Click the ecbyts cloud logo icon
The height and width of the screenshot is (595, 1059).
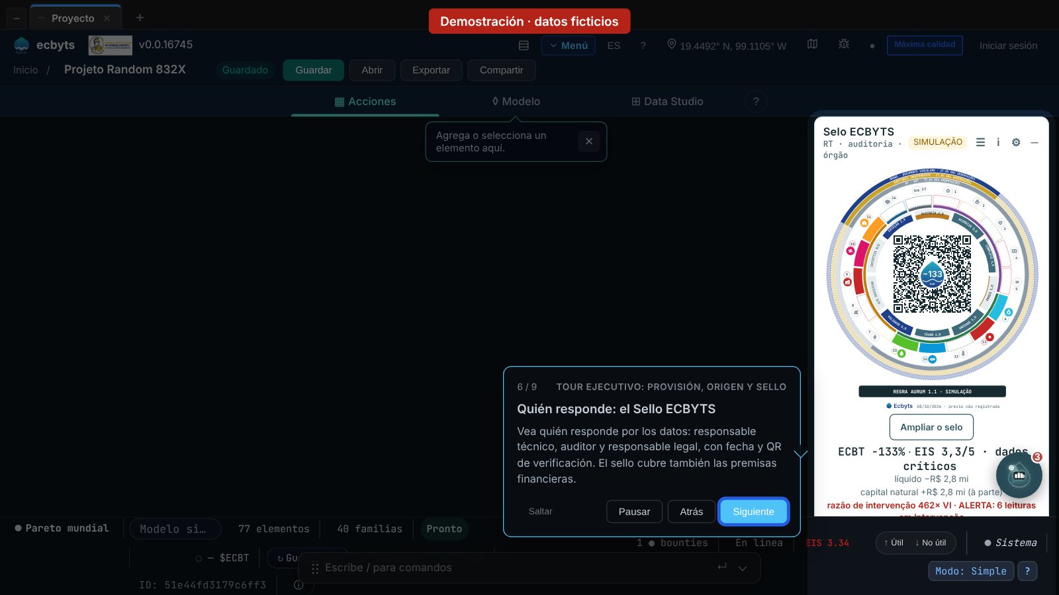(x=21, y=45)
